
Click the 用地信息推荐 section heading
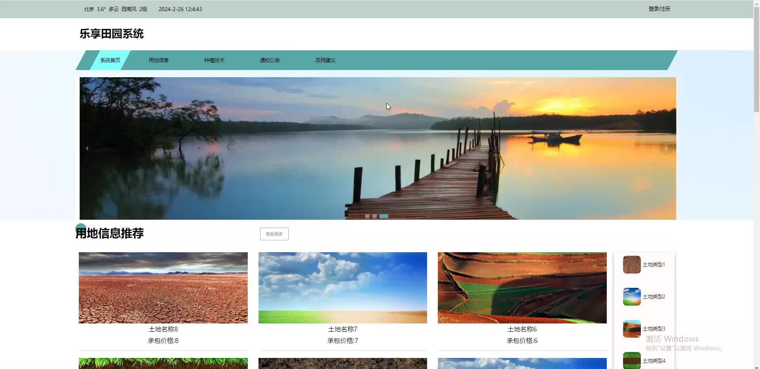point(110,233)
